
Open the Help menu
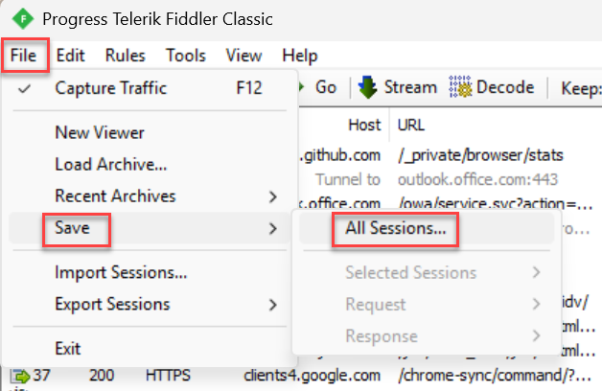click(300, 56)
